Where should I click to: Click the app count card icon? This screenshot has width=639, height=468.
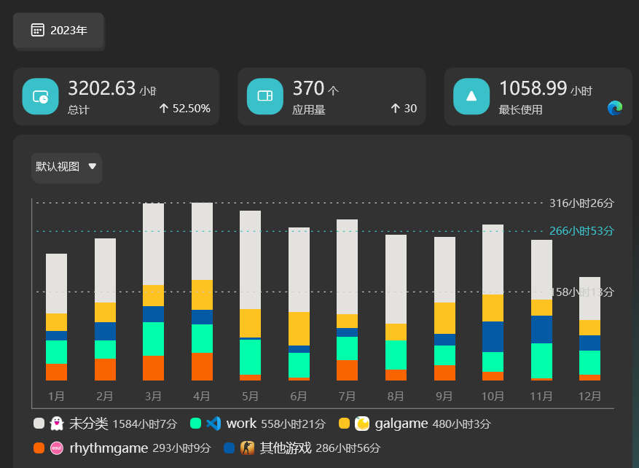tap(265, 96)
